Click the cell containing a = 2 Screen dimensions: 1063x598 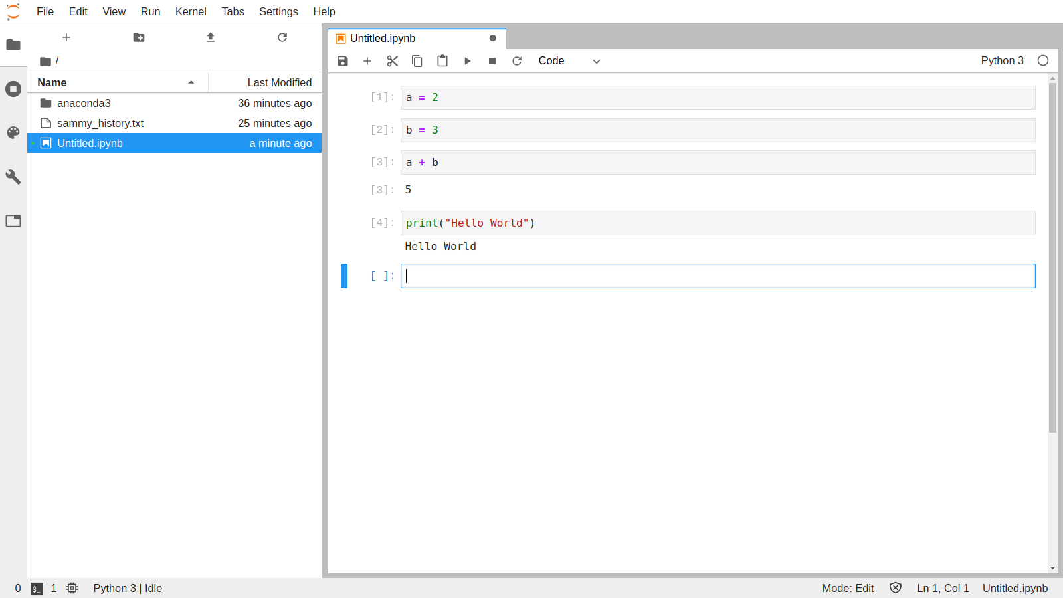[x=718, y=98]
